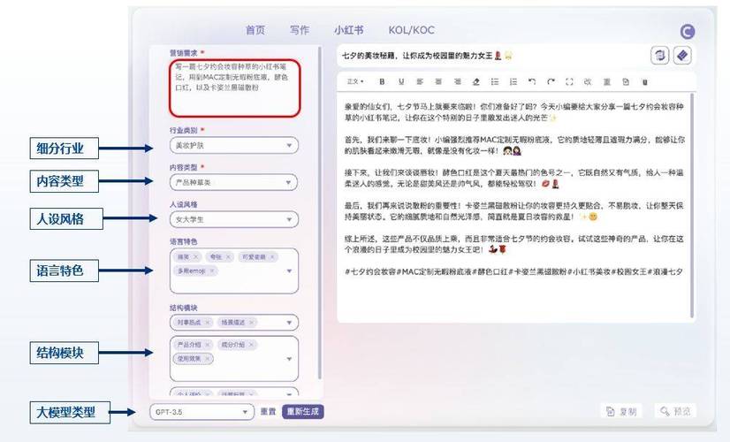This screenshot has width=730, height=442.
Task: Click the 重置 reset button
Action: pyautogui.click(x=268, y=412)
